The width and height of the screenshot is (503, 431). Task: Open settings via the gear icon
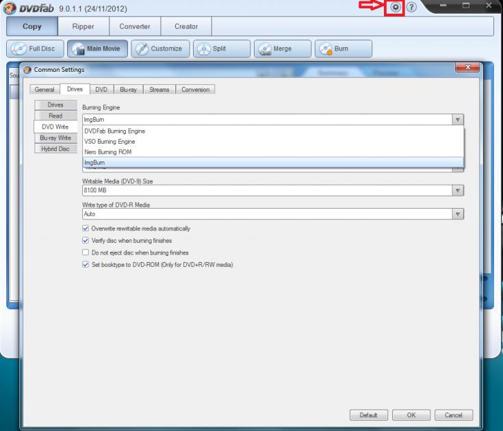(x=396, y=7)
